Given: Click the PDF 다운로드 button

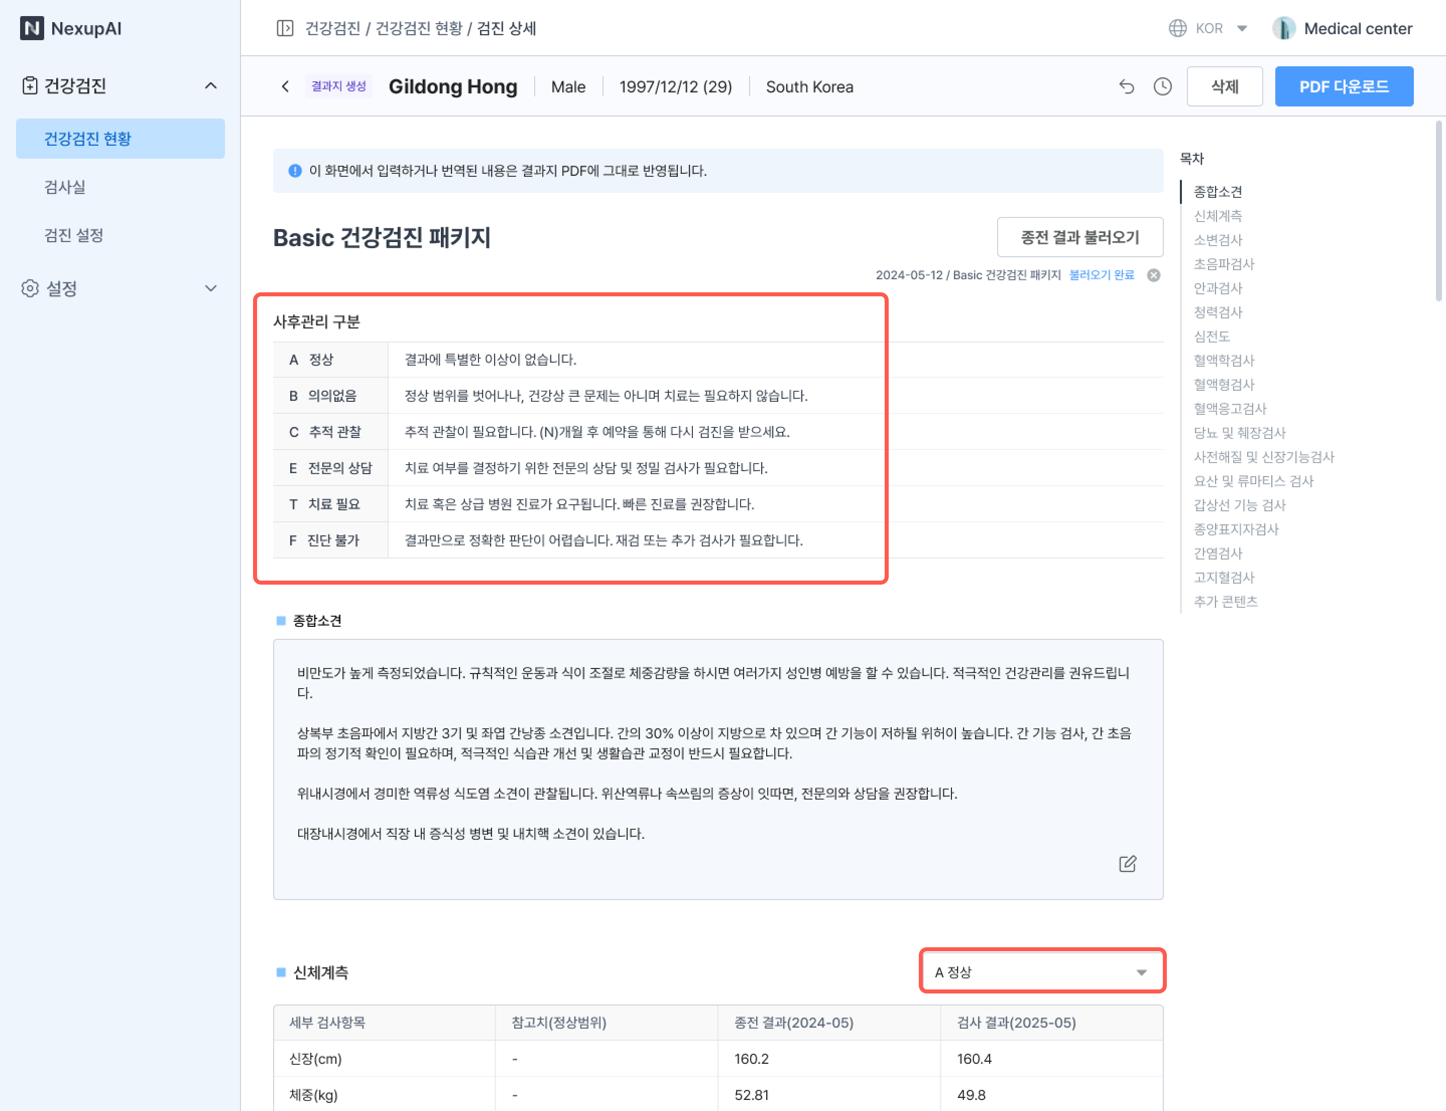Looking at the screenshot, I should (x=1344, y=86).
